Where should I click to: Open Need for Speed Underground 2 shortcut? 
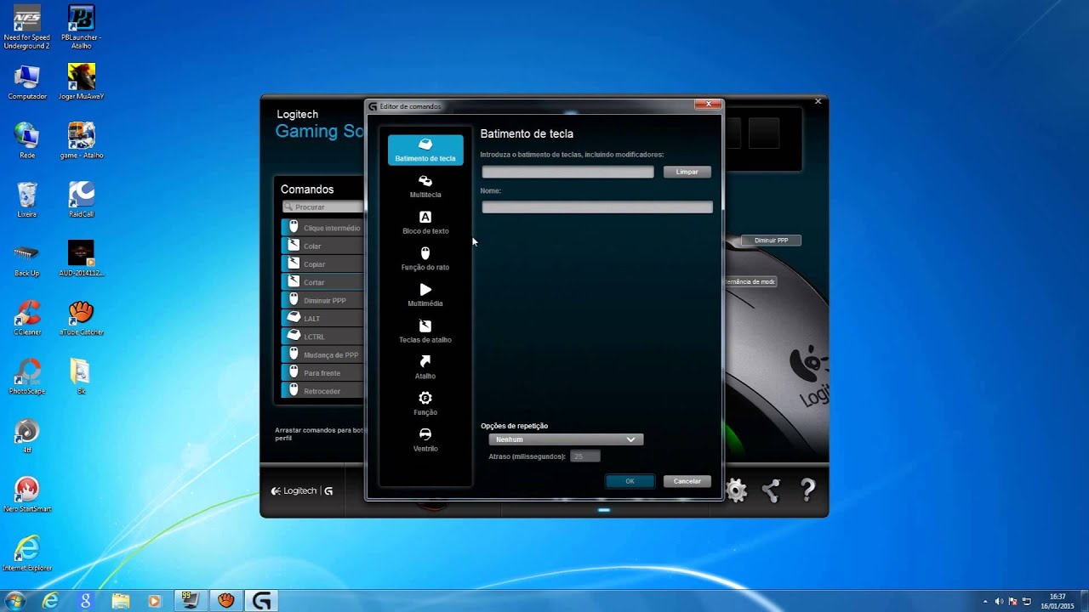[27, 27]
